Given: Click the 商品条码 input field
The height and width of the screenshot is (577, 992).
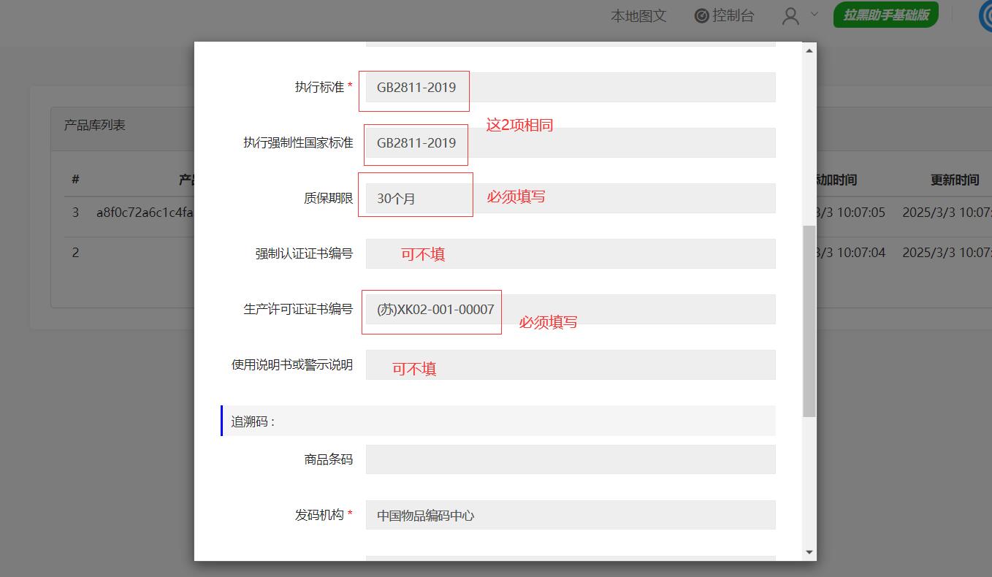Looking at the screenshot, I should click(x=571, y=459).
